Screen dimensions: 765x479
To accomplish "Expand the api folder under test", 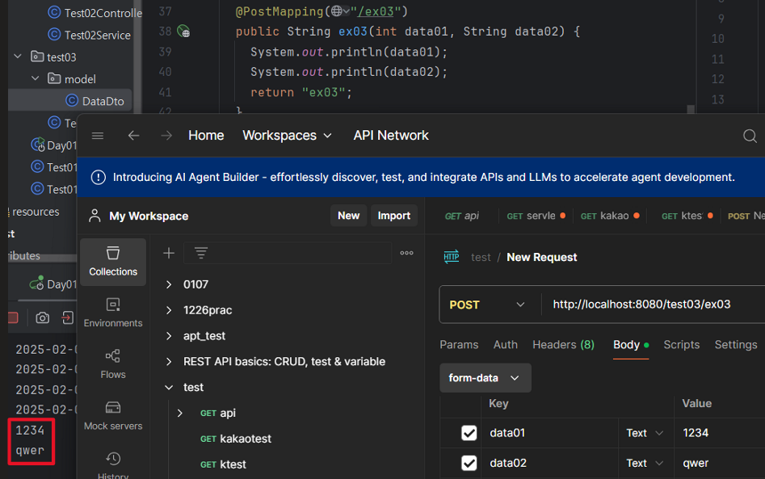I will coord(180,413).
